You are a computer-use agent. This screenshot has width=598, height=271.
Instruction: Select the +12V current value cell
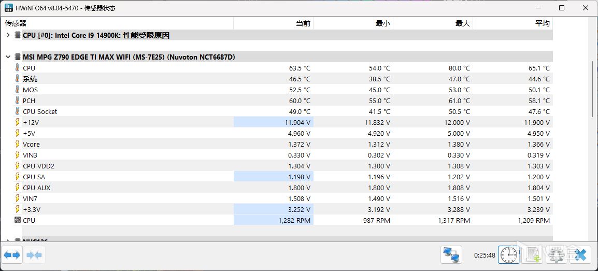coord(274,122)
